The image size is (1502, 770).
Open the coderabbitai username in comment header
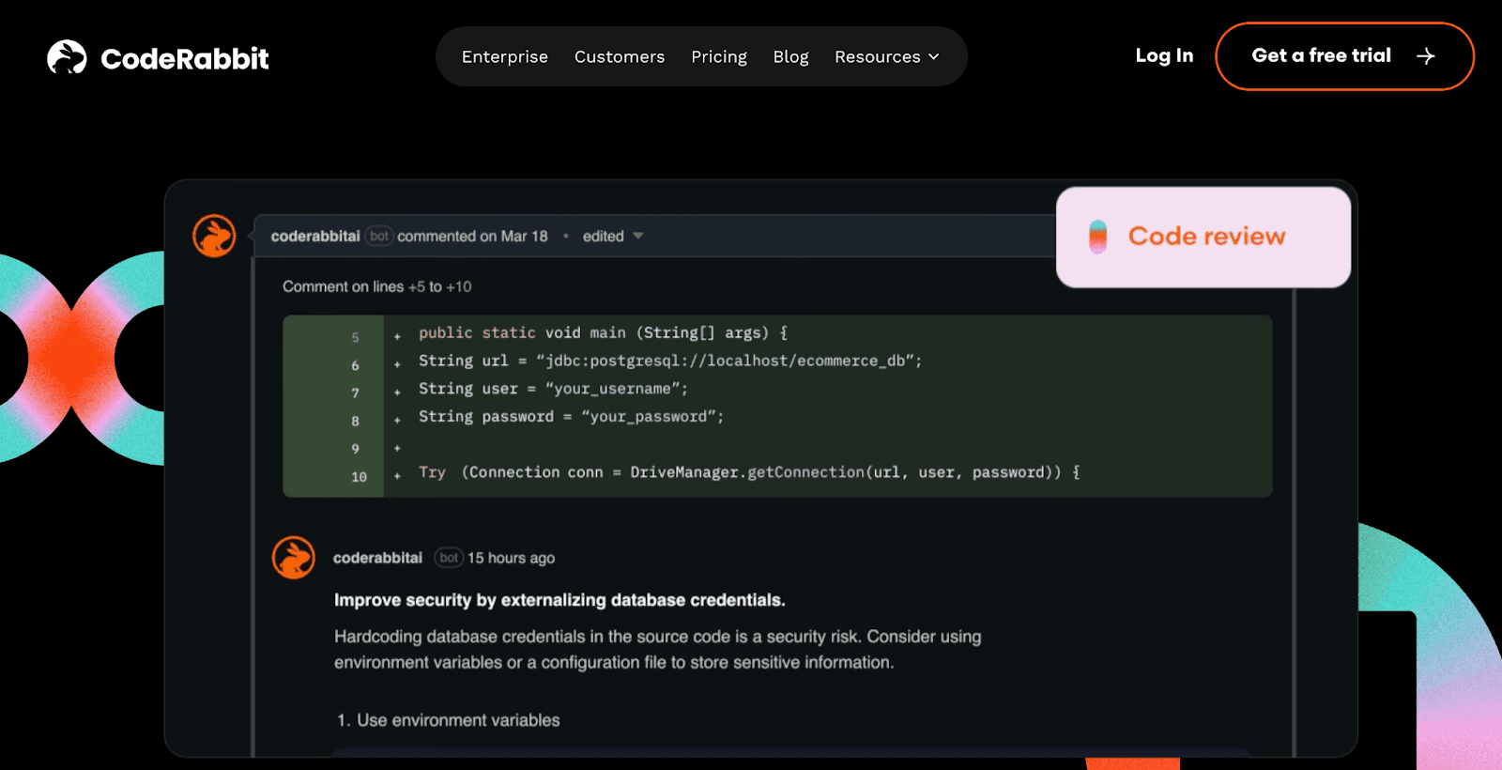click(x=315, y=236)
